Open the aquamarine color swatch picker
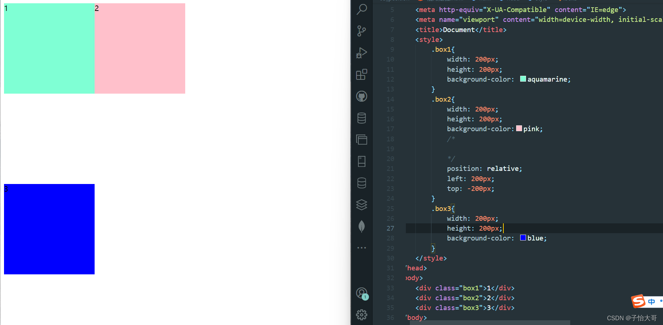This screenshot has width=663, height=325. click(x=523, y=79)
